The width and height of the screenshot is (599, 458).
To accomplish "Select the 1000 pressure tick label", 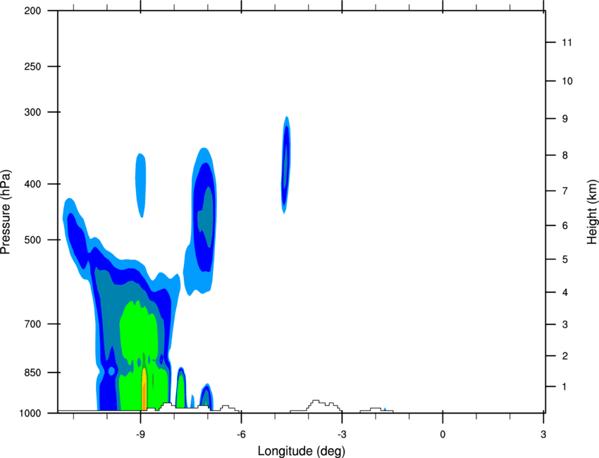I will pyautogui.click(x=30, y=414).
